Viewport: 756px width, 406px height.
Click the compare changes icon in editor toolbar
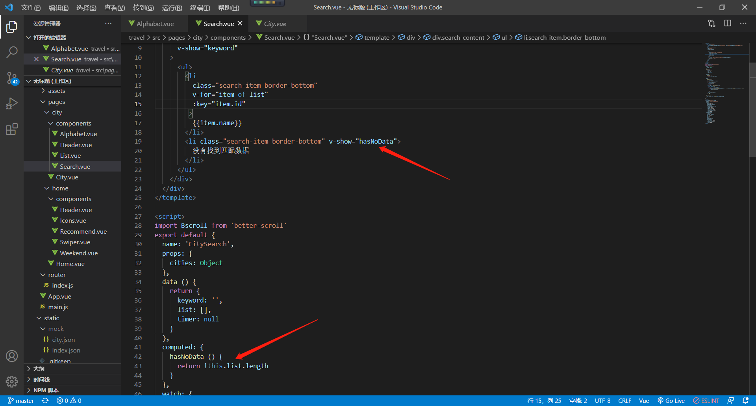click(x=712, y=24)
